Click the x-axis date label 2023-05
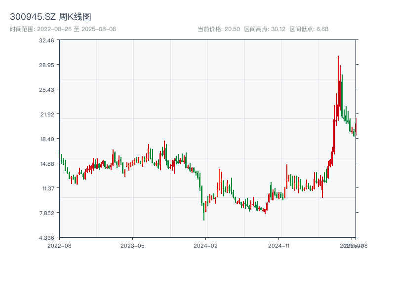 (132, 246)
